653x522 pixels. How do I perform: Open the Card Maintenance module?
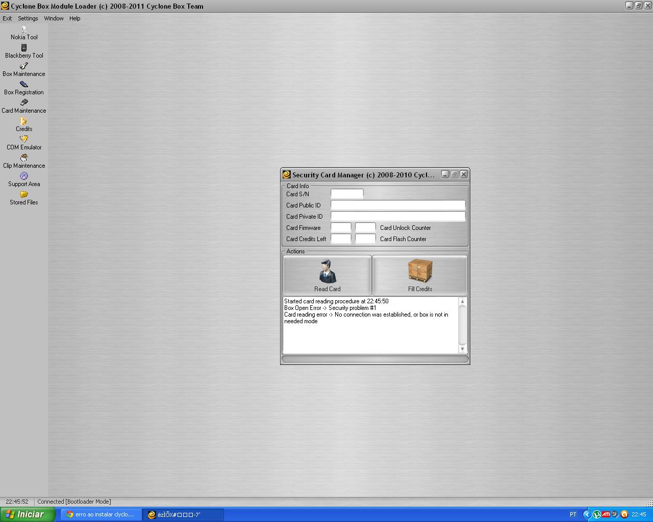click(x=24, y=107)
